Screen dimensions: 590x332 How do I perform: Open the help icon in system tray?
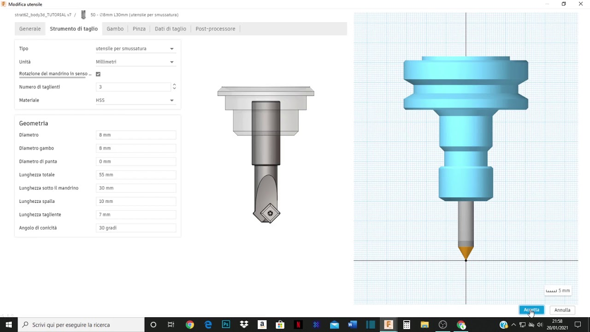(503, 325)
